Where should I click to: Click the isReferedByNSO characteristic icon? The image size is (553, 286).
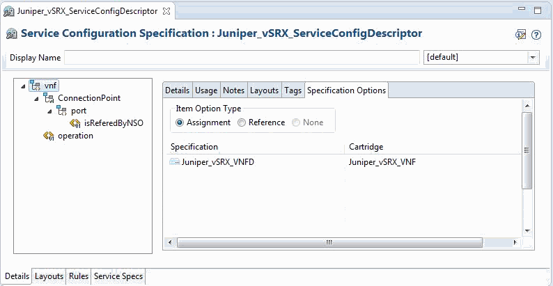click(x=75, y=123)
